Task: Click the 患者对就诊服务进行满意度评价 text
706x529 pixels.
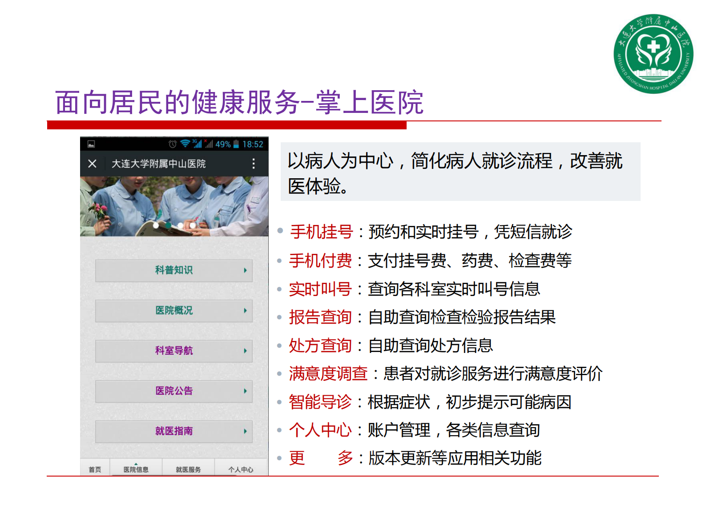Action: pyautogui.click(x=493, y=373)
